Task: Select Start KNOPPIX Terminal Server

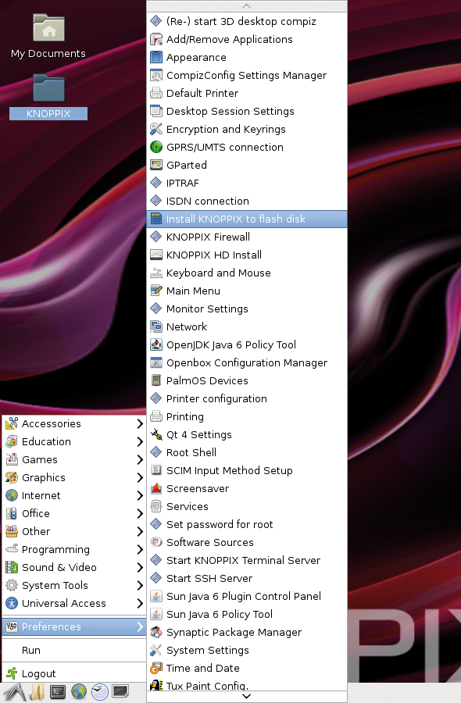Action: [247, 560]
